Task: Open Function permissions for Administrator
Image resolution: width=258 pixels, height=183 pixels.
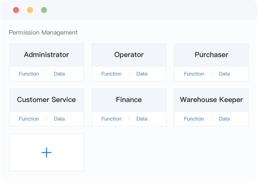Action: (x=29, y=74)
